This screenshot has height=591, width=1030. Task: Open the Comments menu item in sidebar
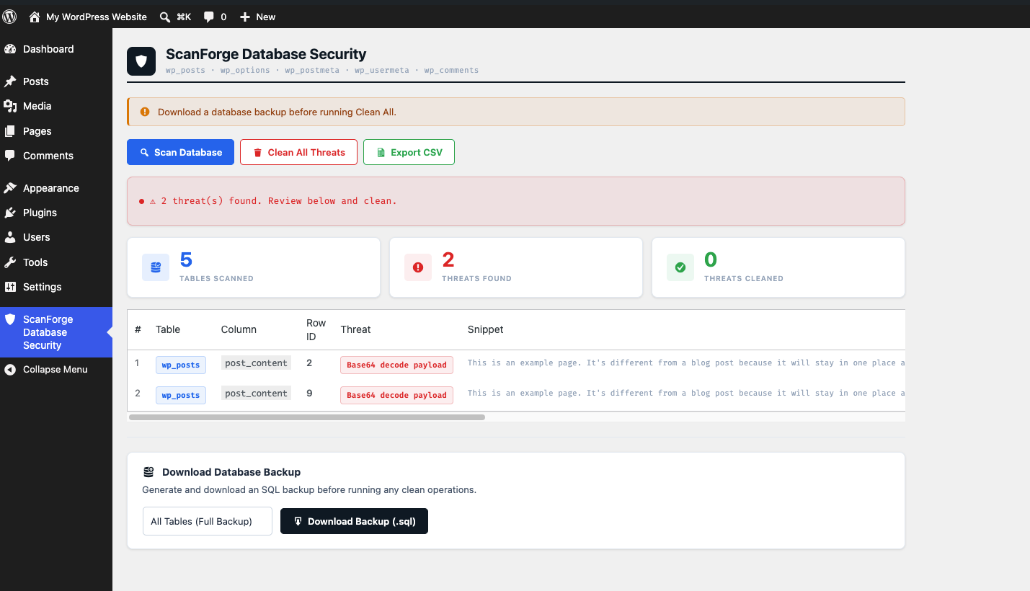(x=56, y=156)
